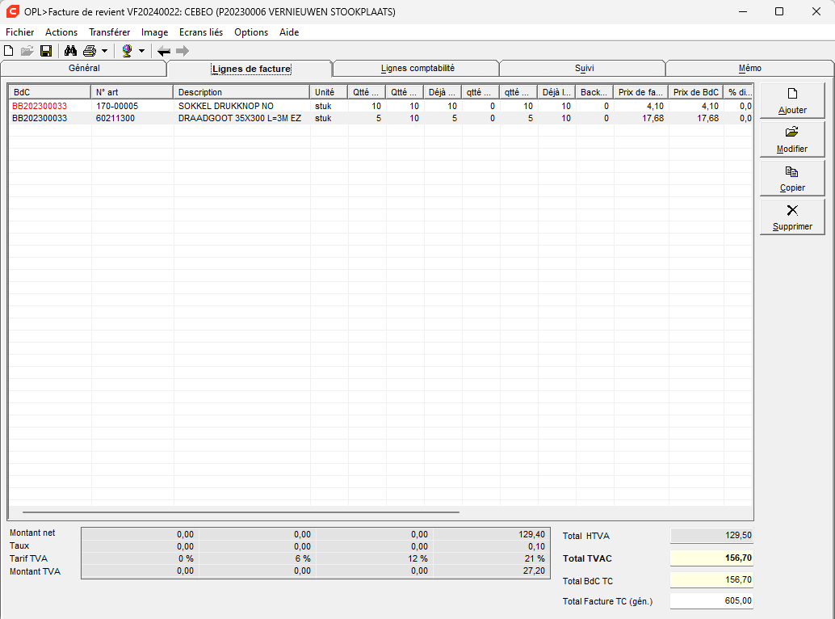Click the New document toolbar icon
This screenshot has width=835, height=619.
(x=9, y=51)
